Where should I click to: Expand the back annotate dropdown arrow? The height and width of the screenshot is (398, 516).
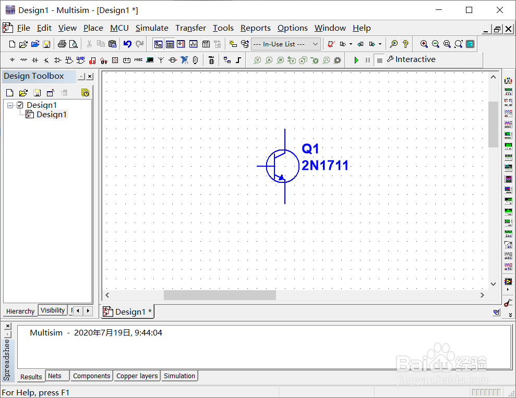tap(351, 44)
